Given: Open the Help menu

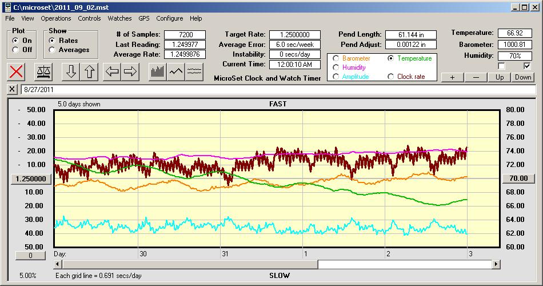Looking at the screenshot, I should [x=195, y=18].
